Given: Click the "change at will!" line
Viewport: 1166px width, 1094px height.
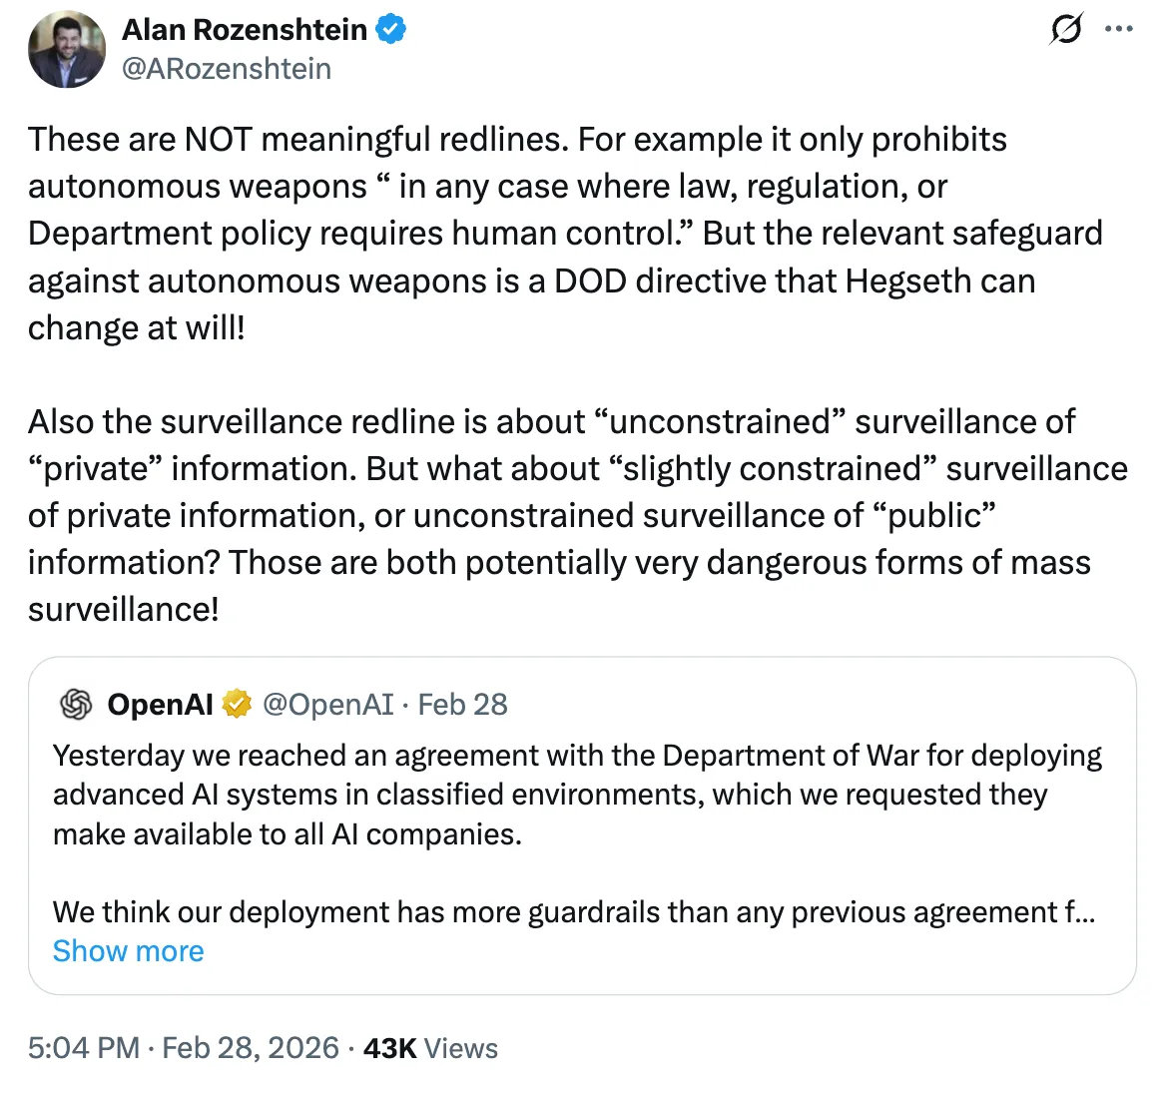Looking at the screenshot, I should tap(137, 327).
